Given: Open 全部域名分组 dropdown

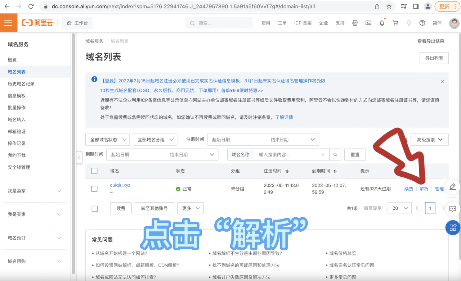Looking at the screenshot, I should point(155,140).
